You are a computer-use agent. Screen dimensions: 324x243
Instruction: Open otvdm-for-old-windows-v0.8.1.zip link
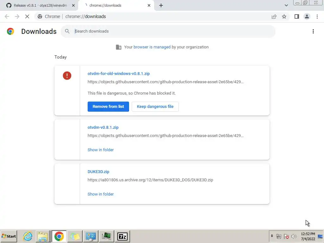119,73
